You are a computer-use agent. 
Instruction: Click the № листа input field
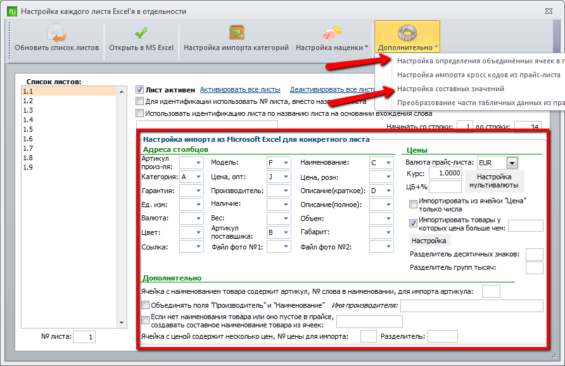[x=84, y=337]
